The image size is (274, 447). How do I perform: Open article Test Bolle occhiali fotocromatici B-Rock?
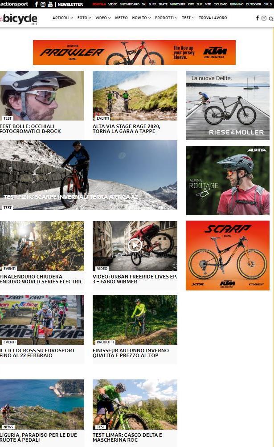click(x=30, y=129)
